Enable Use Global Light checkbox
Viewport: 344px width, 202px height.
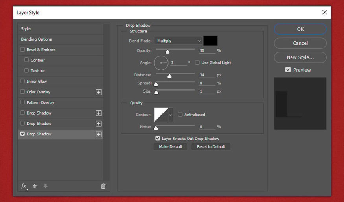coord(197,63)
